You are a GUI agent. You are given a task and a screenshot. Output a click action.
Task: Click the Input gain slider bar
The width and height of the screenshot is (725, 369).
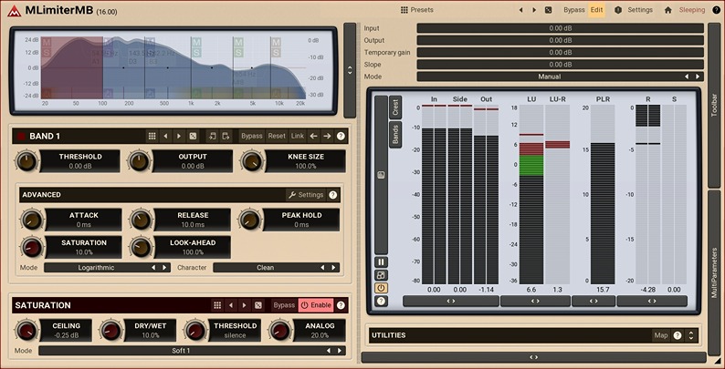(x=560, y=28)
